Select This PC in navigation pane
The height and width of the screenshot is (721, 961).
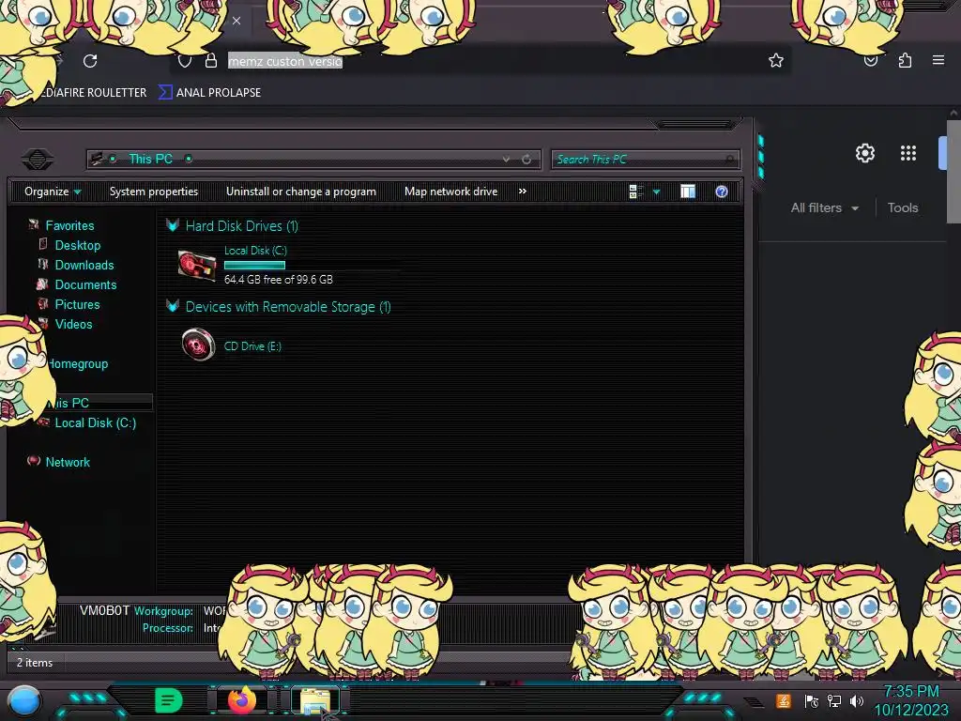click(x=71, y=403)
